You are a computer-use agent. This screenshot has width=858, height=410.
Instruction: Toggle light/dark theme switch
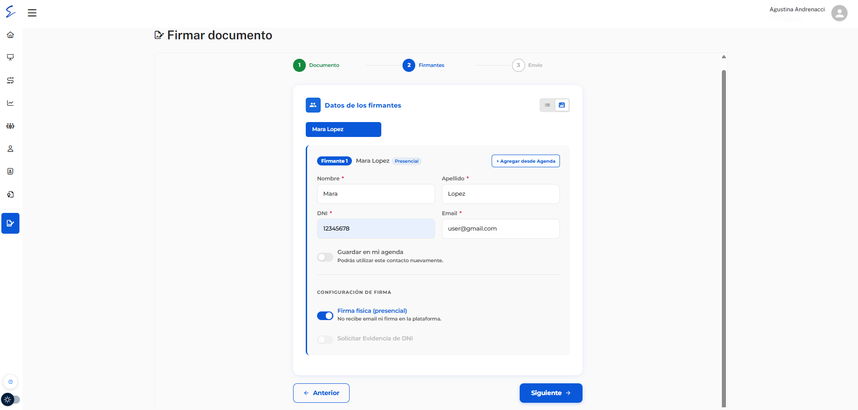pos(11,400)
